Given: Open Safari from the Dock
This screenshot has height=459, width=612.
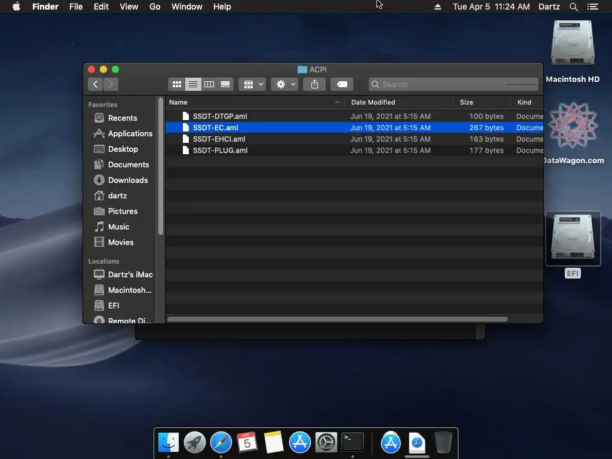Looking at the screenshot, I should click(221, 442).
